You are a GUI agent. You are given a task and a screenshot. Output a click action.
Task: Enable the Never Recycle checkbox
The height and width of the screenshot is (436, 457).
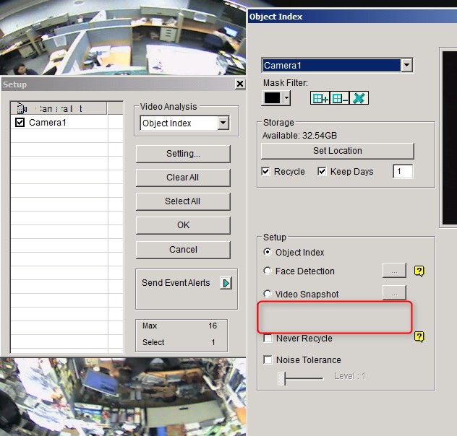(268, 338)
